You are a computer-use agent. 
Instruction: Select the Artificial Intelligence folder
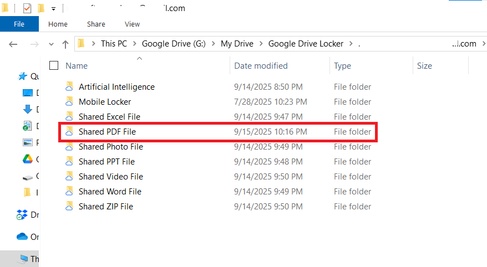(x=116, y=87)
